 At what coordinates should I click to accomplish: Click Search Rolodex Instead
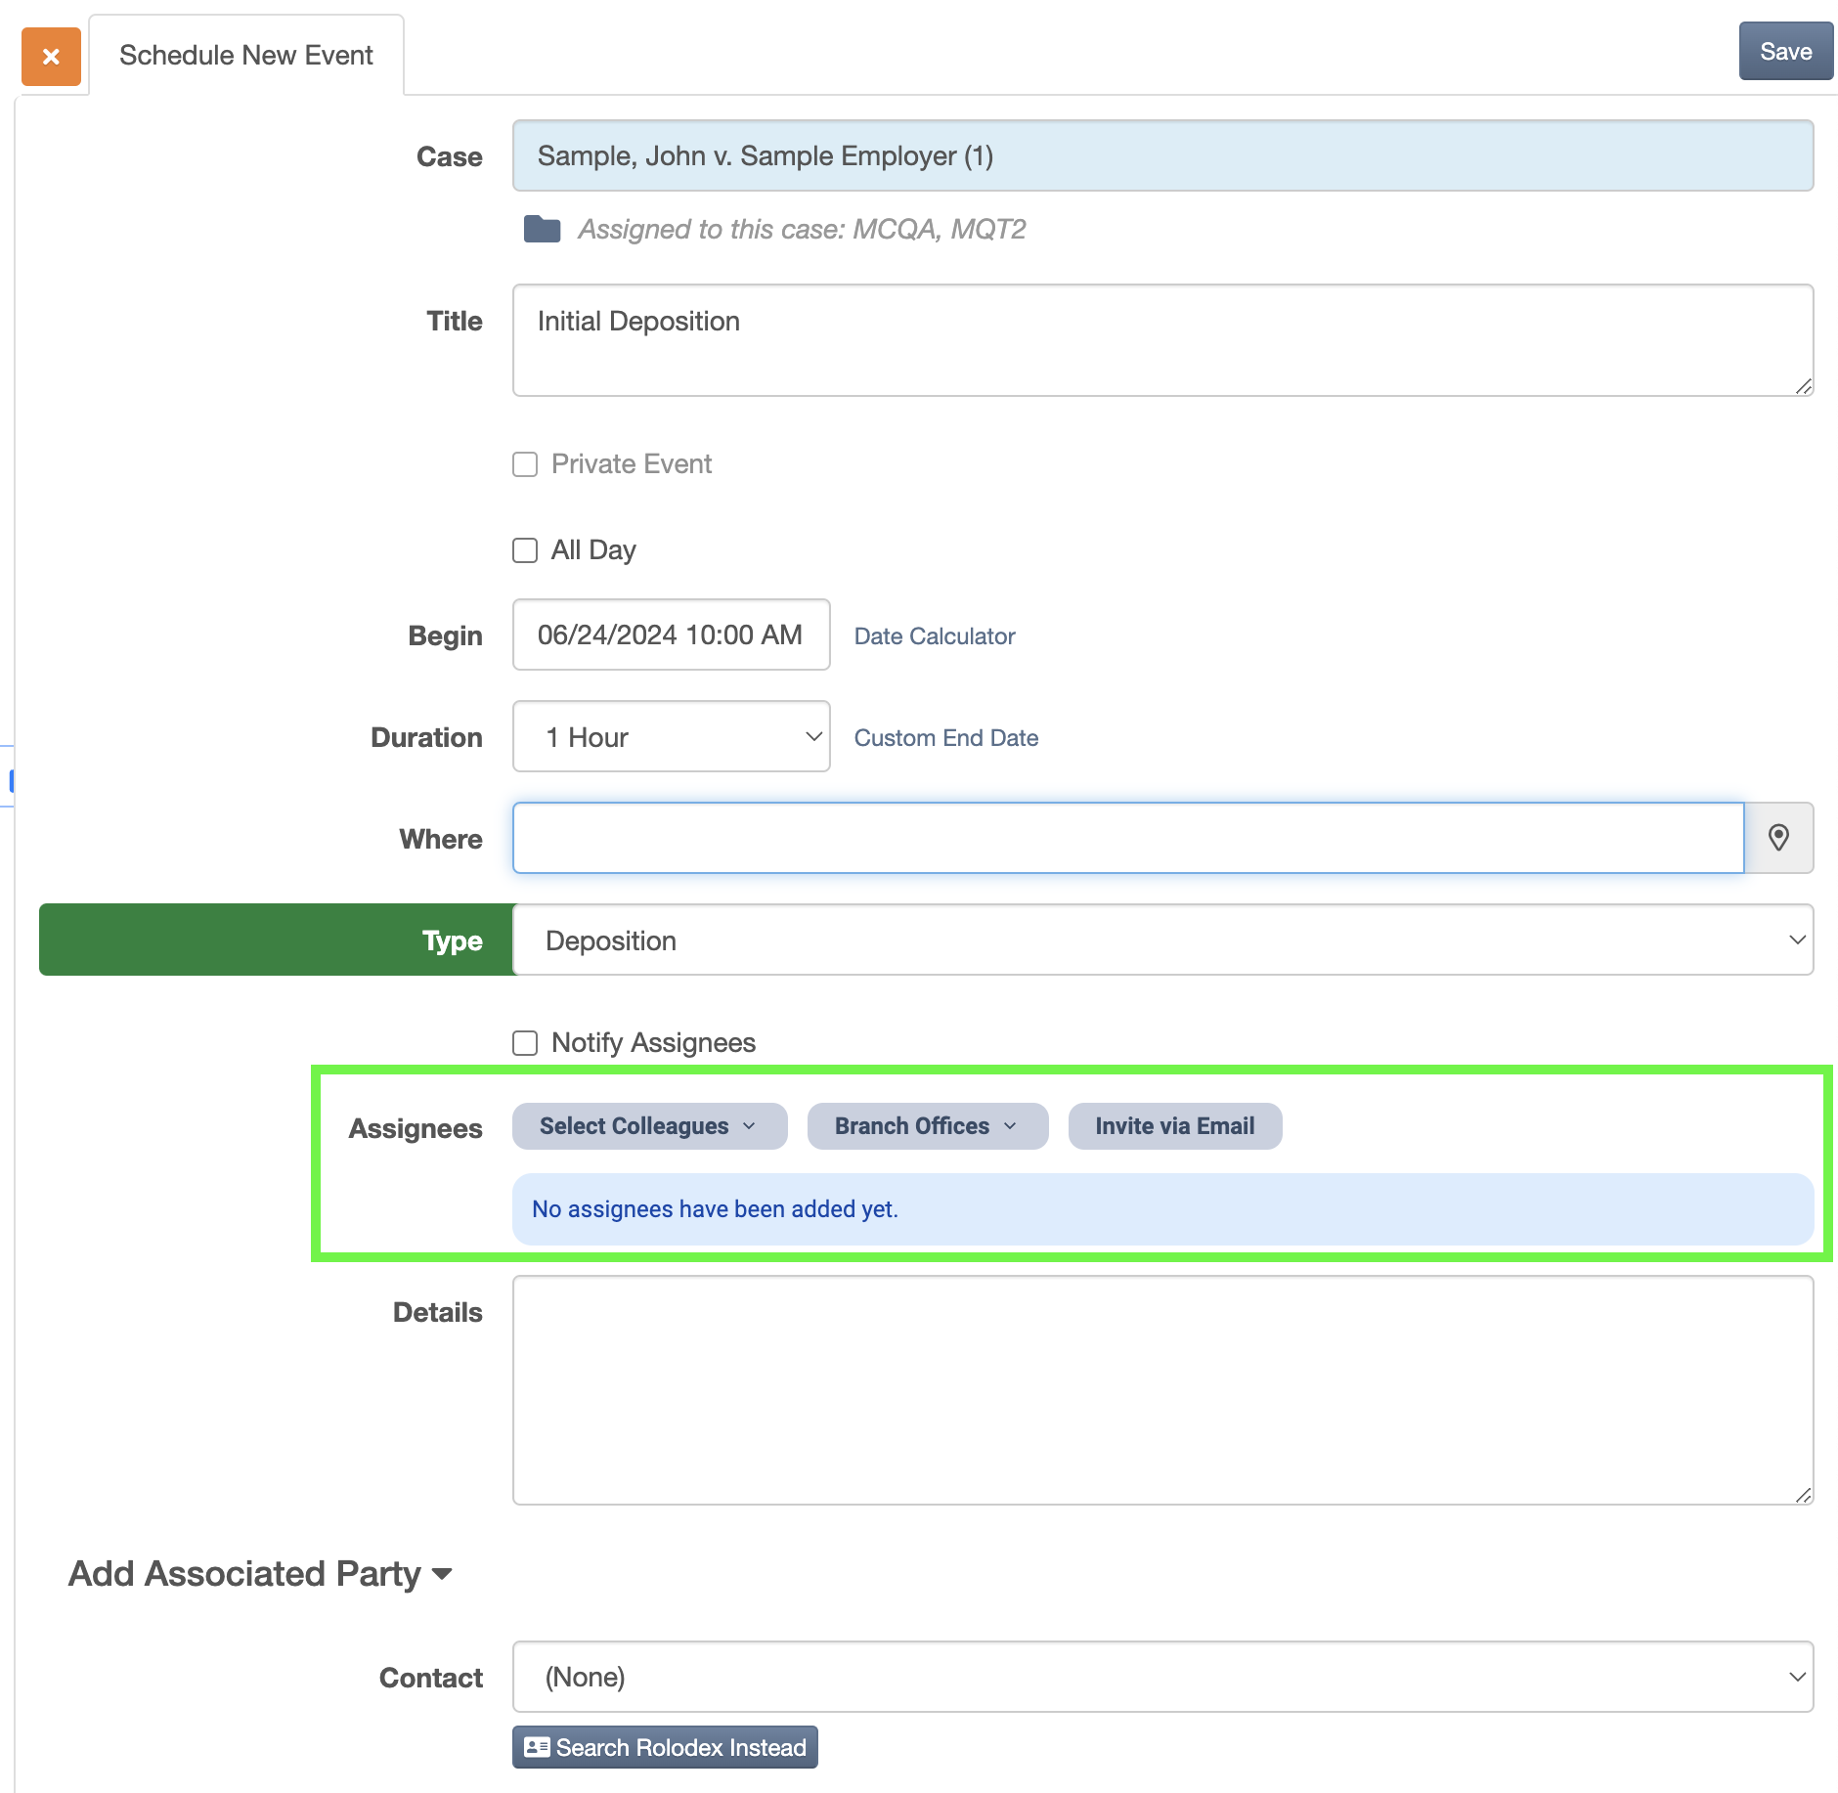[664, 1747]
